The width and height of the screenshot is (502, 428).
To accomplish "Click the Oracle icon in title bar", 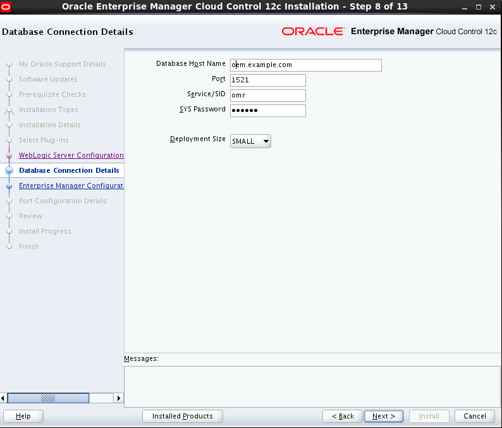I will click(6, 7).
